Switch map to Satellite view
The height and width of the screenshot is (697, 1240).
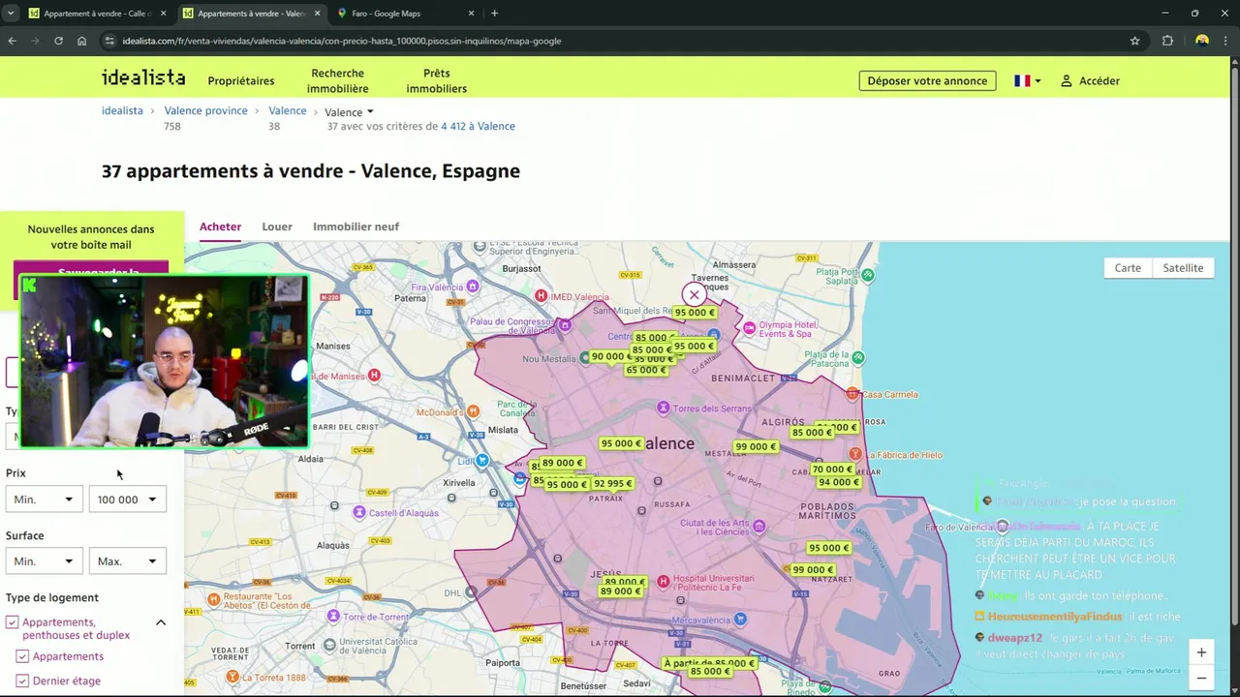click(x=1183, y=268)
